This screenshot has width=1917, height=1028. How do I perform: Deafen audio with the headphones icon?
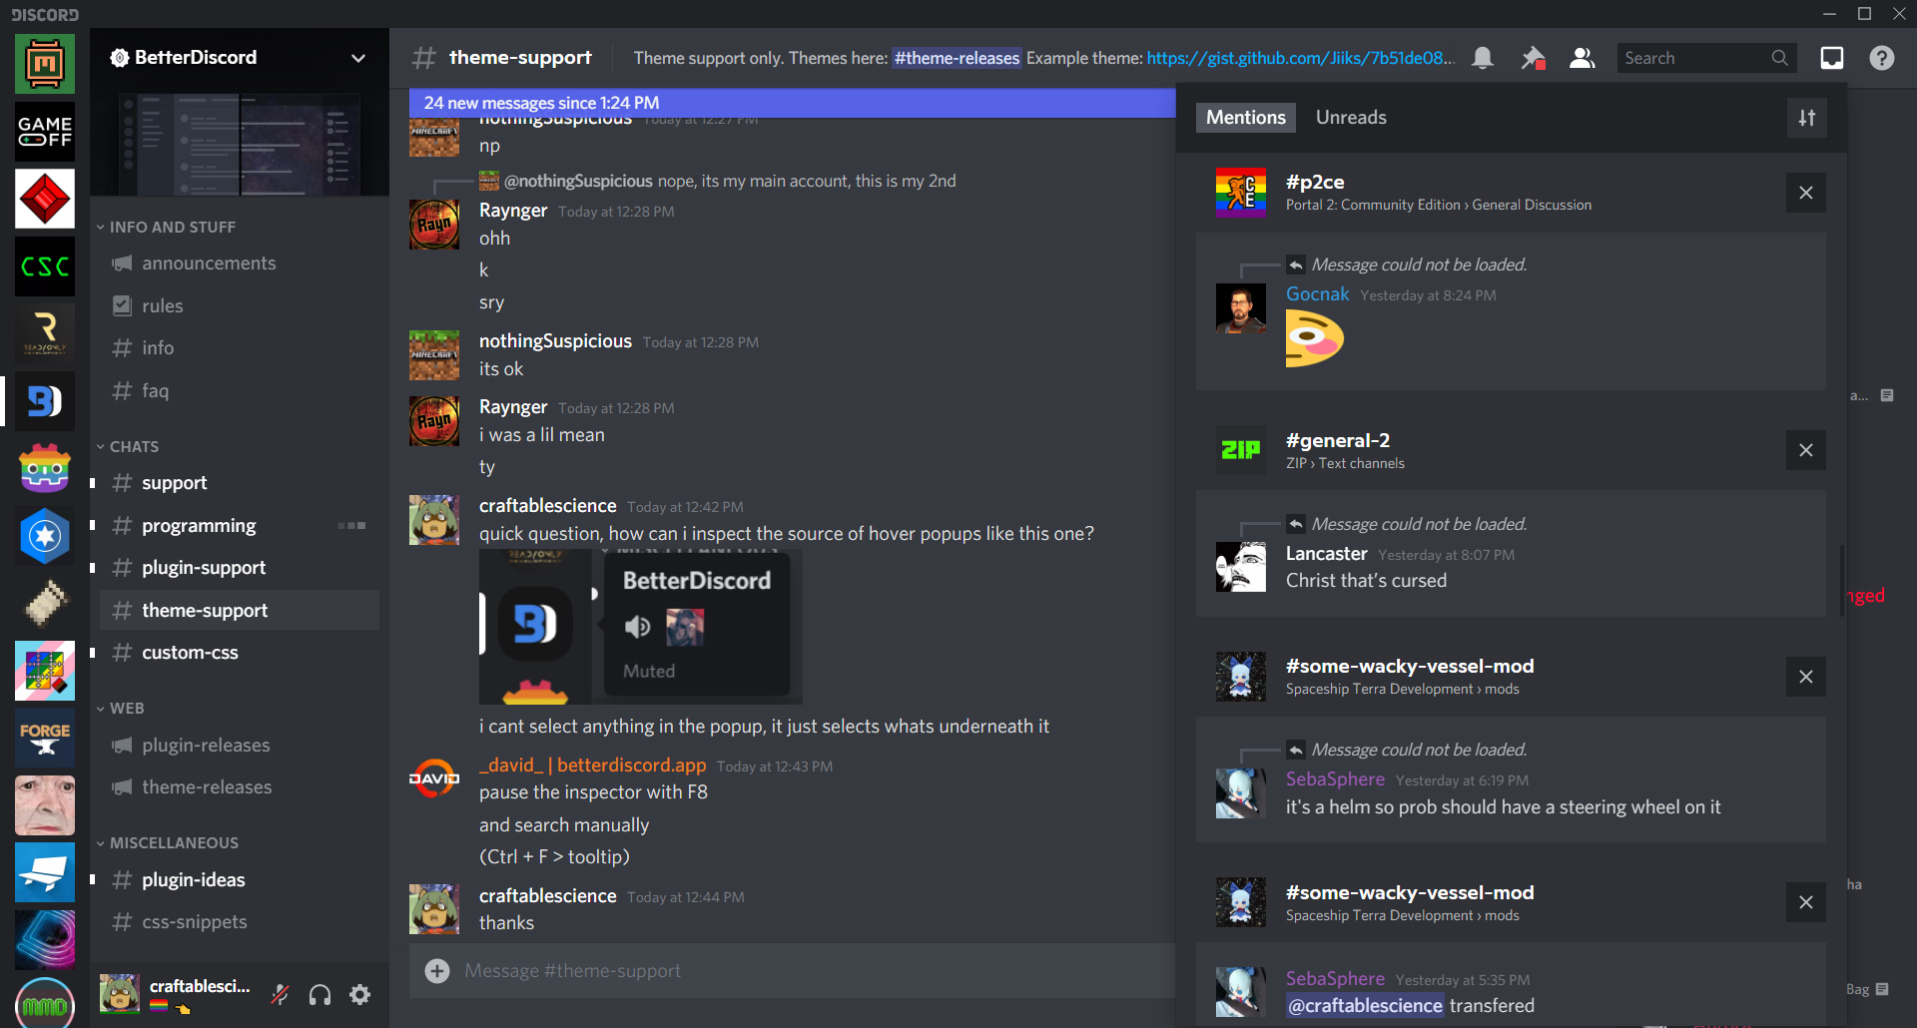coord(319,994)
